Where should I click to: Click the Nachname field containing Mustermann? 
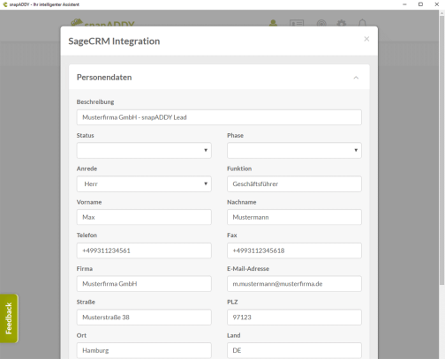(294, 217)
